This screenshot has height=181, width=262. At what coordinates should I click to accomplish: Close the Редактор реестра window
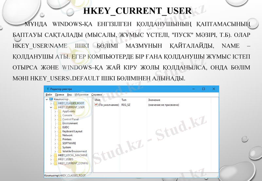214,89
